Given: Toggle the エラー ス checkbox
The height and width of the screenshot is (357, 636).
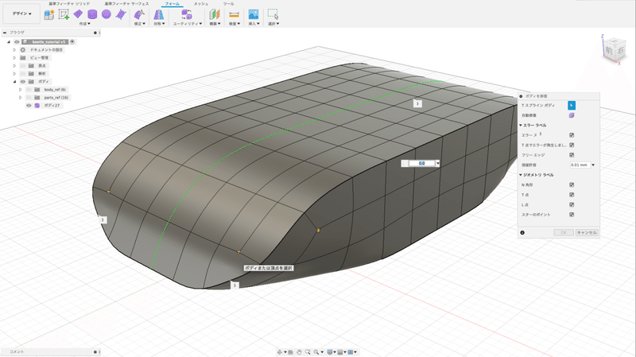Looking at the screenshot, I should coord(572,135).
